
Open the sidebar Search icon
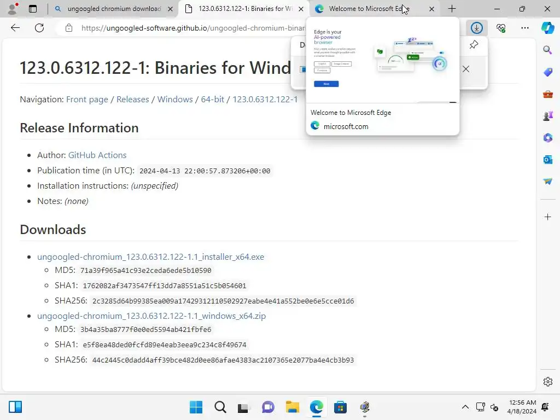547,50
